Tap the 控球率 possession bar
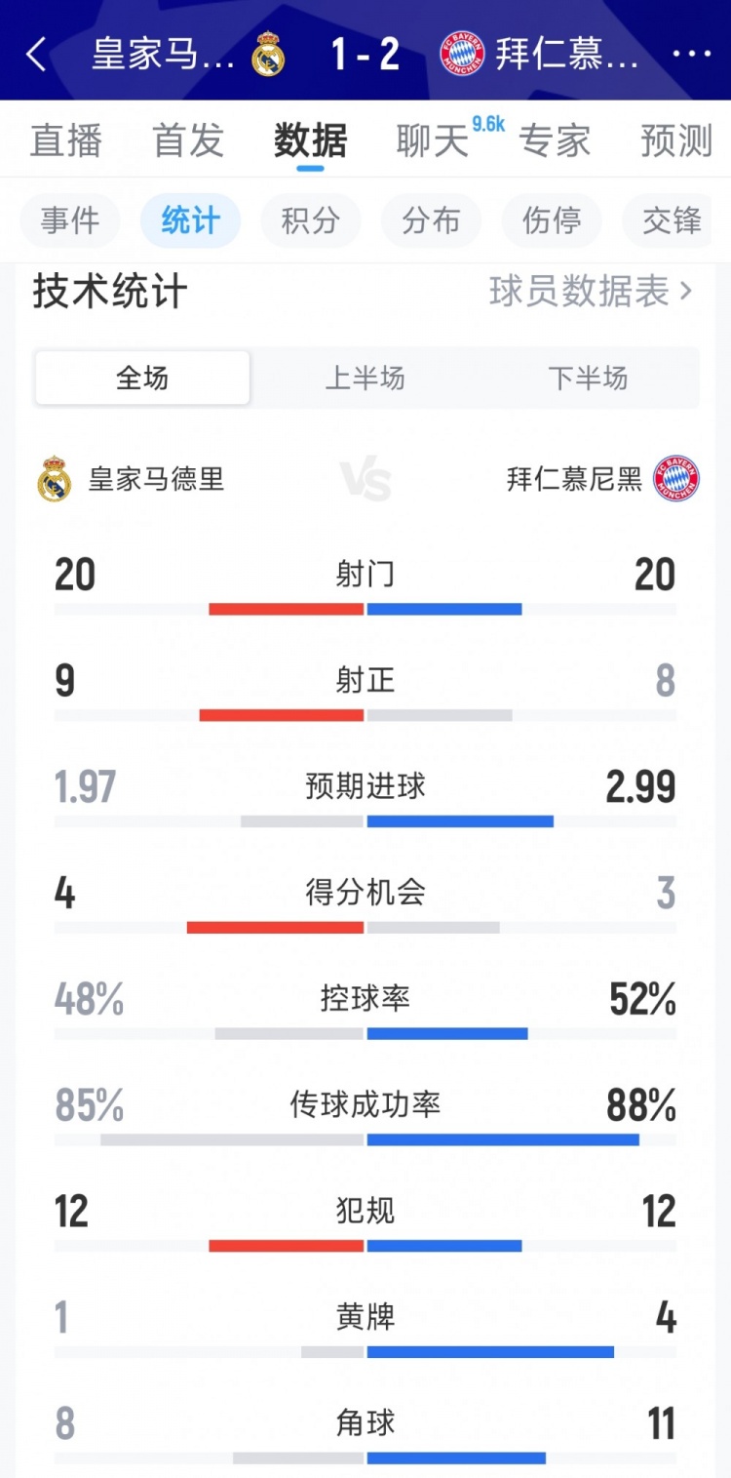 click(365, 1033)
